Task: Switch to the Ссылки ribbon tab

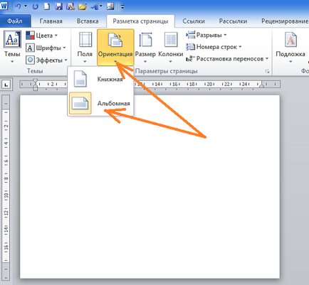Action: [194, 21]
